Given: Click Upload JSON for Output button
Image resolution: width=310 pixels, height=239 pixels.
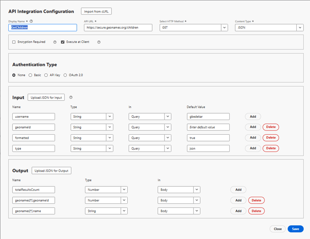Looking at the screenshot, I should [x=52, y=170].
